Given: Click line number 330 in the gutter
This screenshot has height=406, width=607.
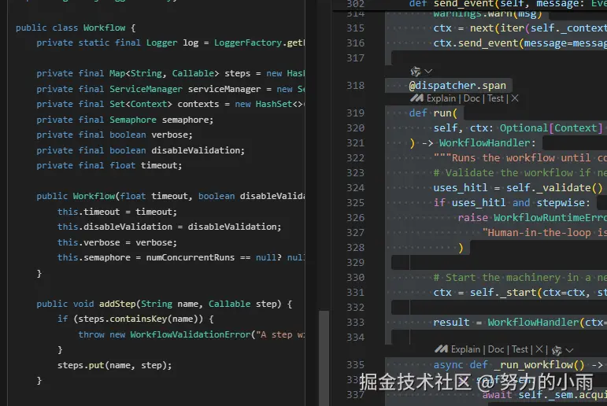Looking at the screenshot, I should [x=355, y=278].
